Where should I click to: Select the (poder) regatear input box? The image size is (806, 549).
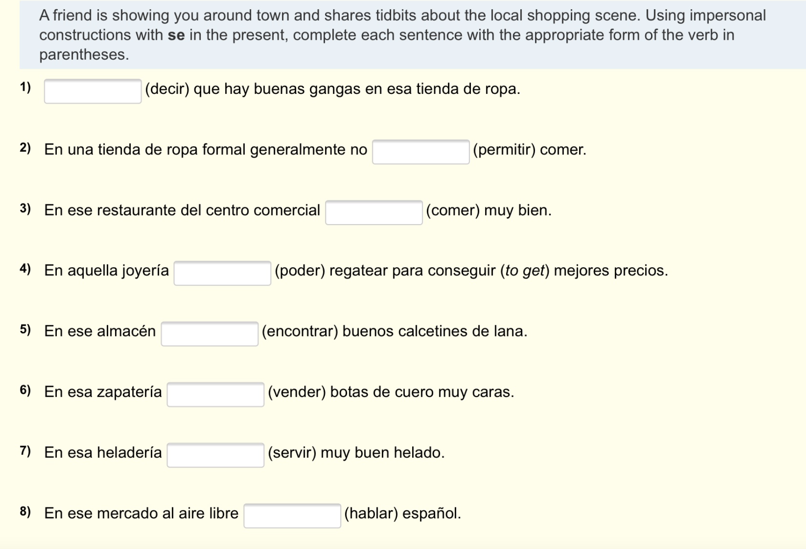[222, 273]
